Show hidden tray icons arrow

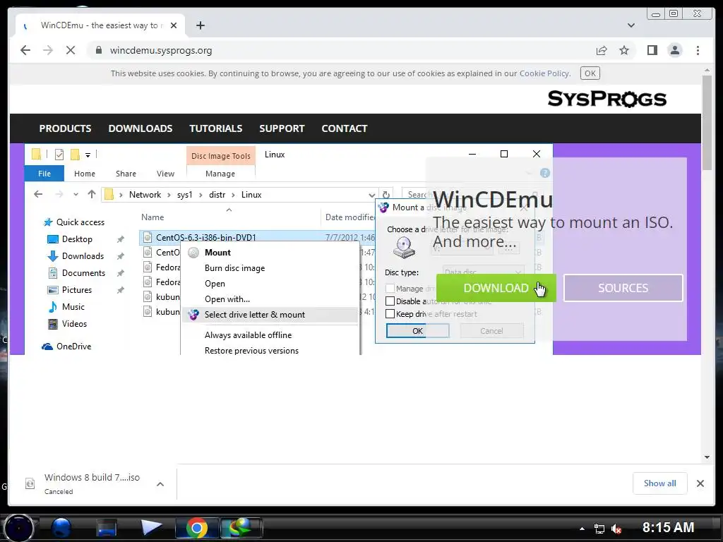click(582, 529)
